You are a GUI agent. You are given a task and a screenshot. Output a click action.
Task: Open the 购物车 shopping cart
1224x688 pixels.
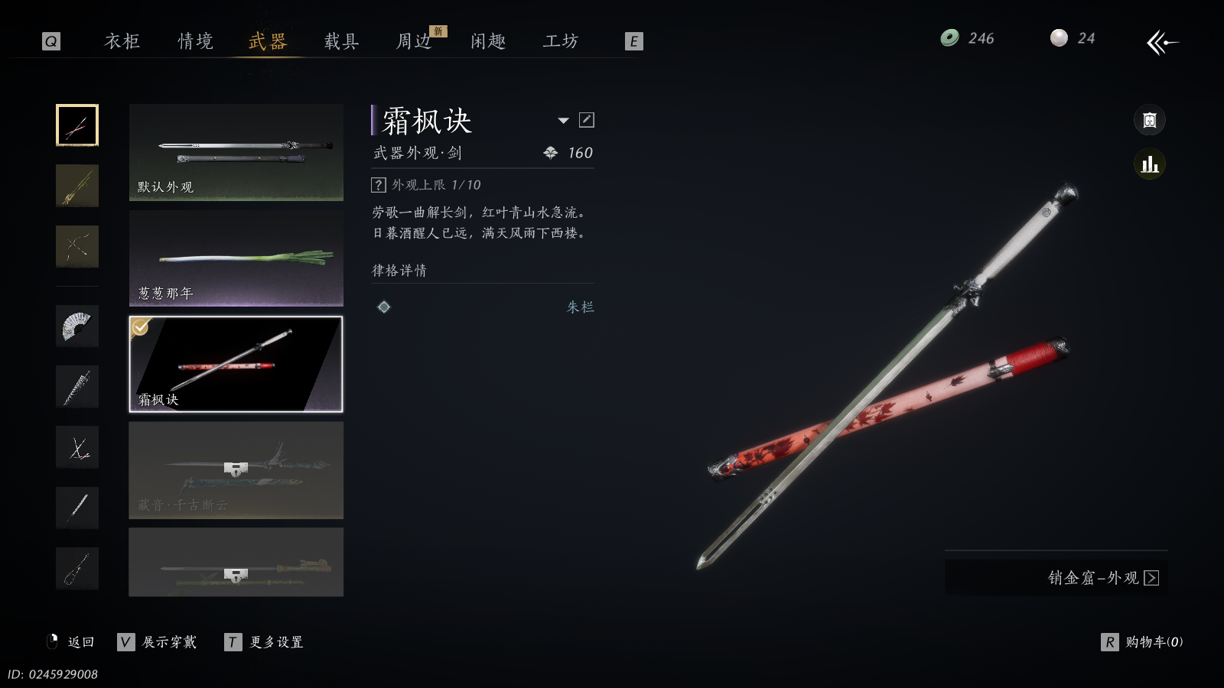pos(1142,642)
